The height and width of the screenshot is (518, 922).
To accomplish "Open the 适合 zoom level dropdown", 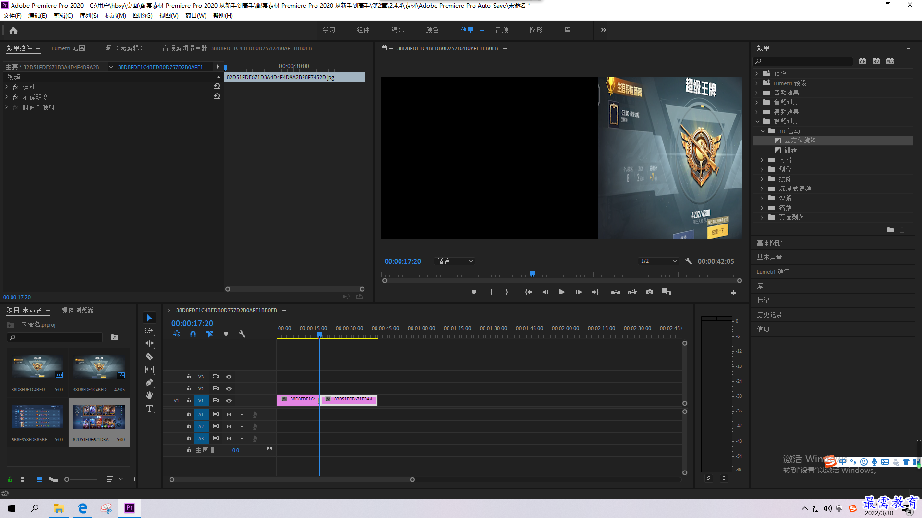I will coord(454,261).
